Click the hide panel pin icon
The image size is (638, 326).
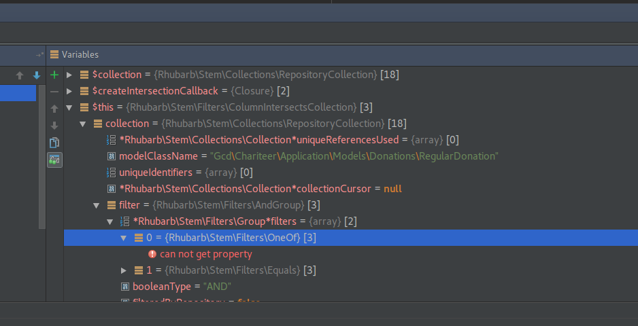tap(39, 54)
